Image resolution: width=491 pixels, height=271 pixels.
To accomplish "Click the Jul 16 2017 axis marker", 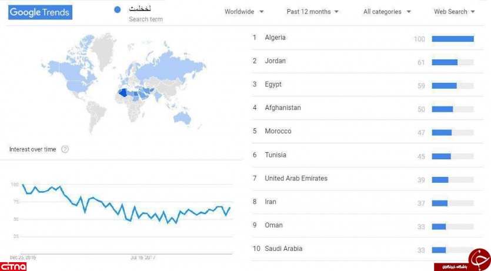I will (143, 257).
